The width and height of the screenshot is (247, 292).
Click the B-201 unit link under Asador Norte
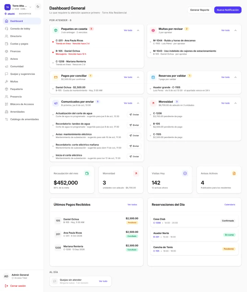(156, 237)
